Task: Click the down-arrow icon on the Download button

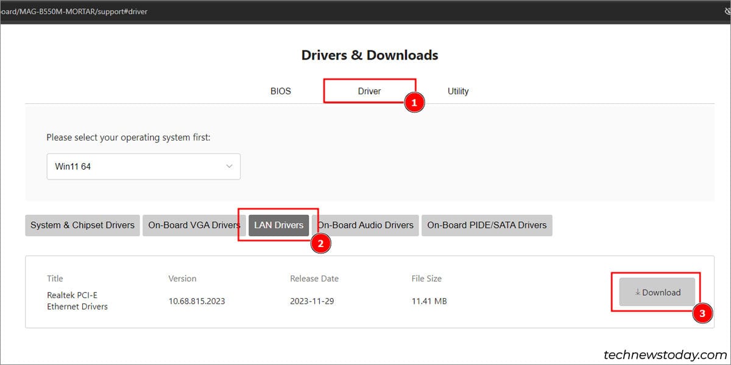Action: (637, 292)
